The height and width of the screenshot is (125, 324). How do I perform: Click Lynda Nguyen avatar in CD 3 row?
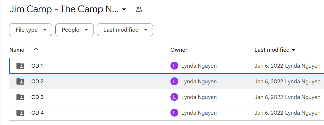(x=175, y=97)
